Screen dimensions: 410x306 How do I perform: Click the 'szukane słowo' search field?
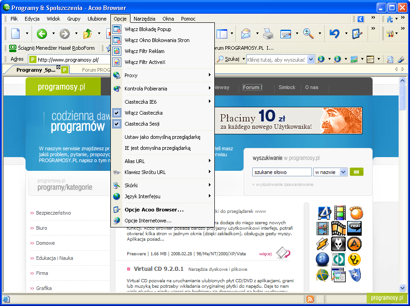pyautogui.click(x=282, y=172)
